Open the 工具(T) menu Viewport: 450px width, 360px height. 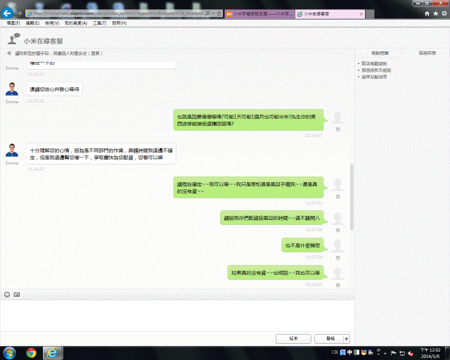100,23
